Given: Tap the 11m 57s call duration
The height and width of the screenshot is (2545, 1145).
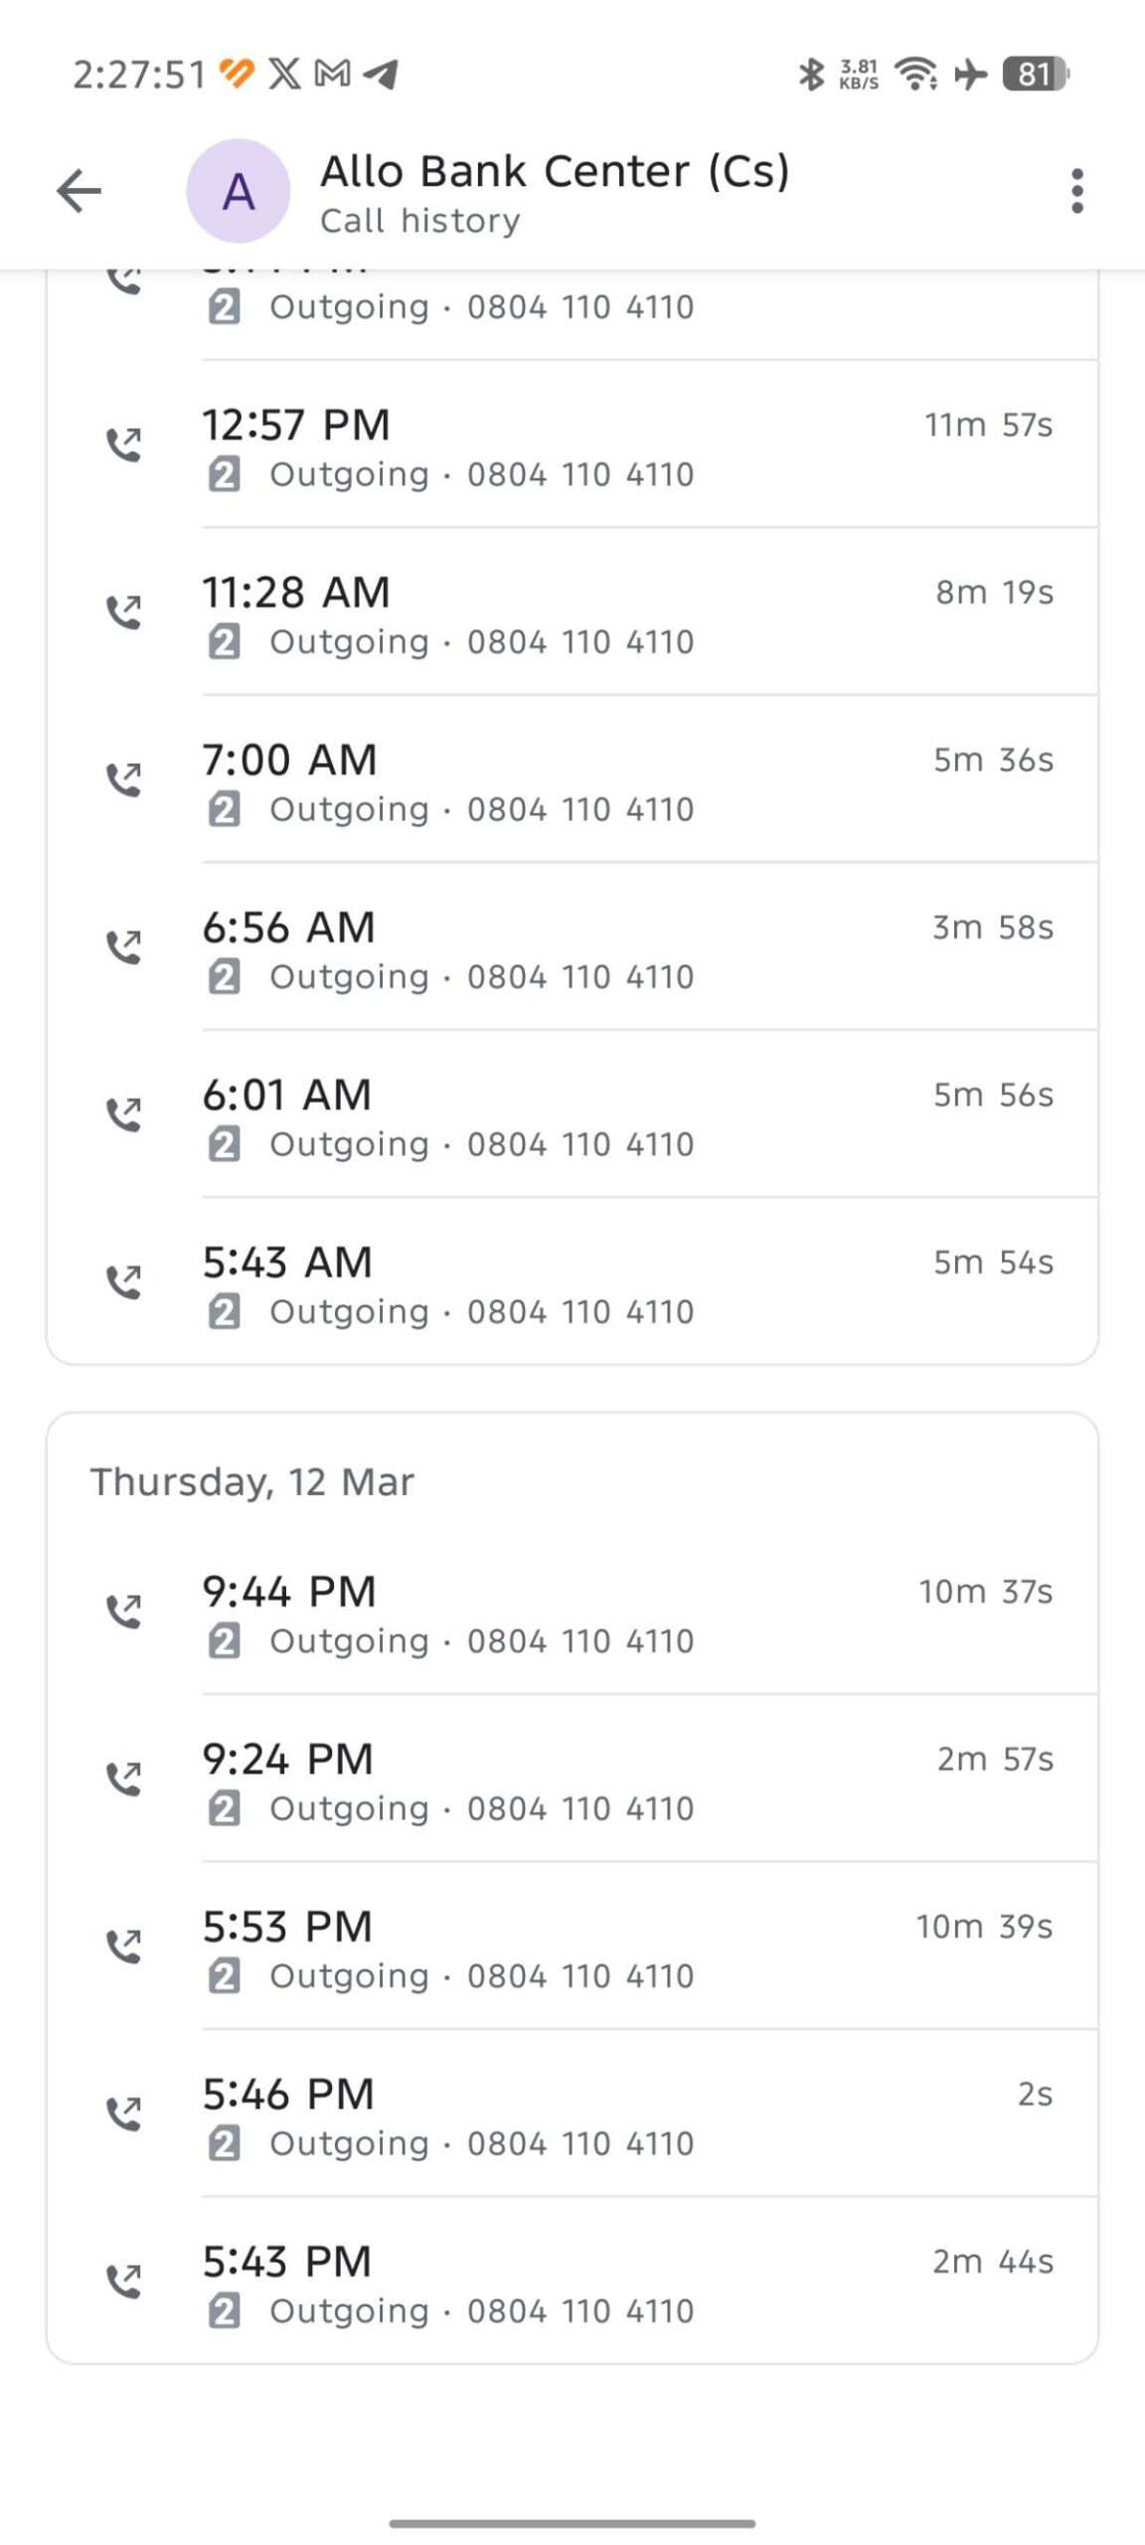Looking at the screenshot, I should click(x=988, y=425).
